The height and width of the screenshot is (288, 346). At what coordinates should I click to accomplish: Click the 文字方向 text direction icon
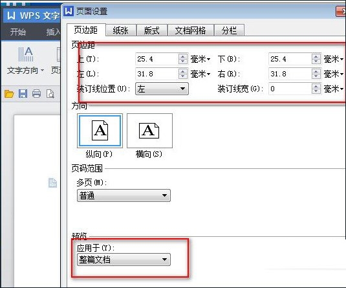click(26, 54)
